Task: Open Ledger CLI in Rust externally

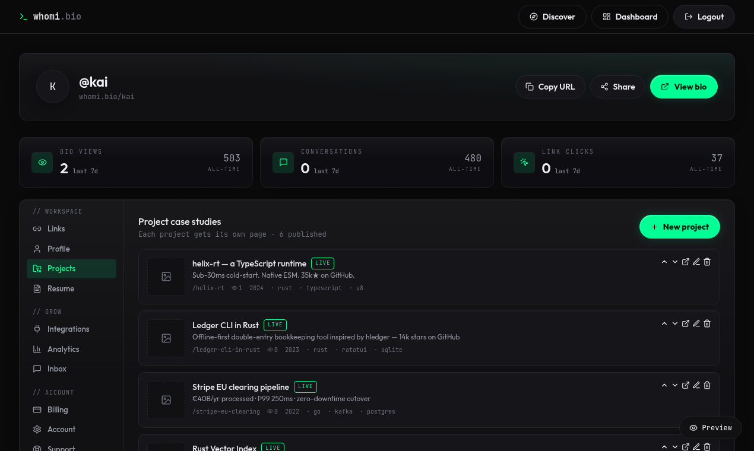Action: pos(686,323)
